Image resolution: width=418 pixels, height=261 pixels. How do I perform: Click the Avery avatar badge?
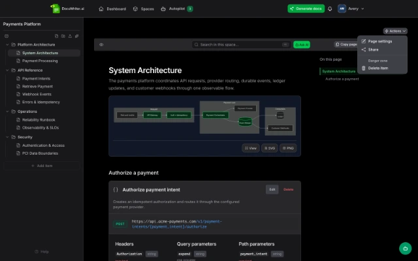click(342, 8)
